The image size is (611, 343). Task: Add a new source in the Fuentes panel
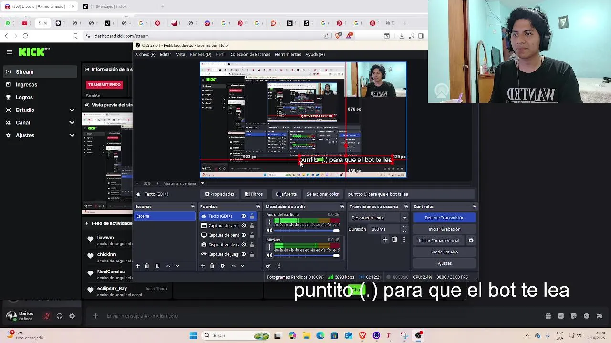click(x=203, y=266)
